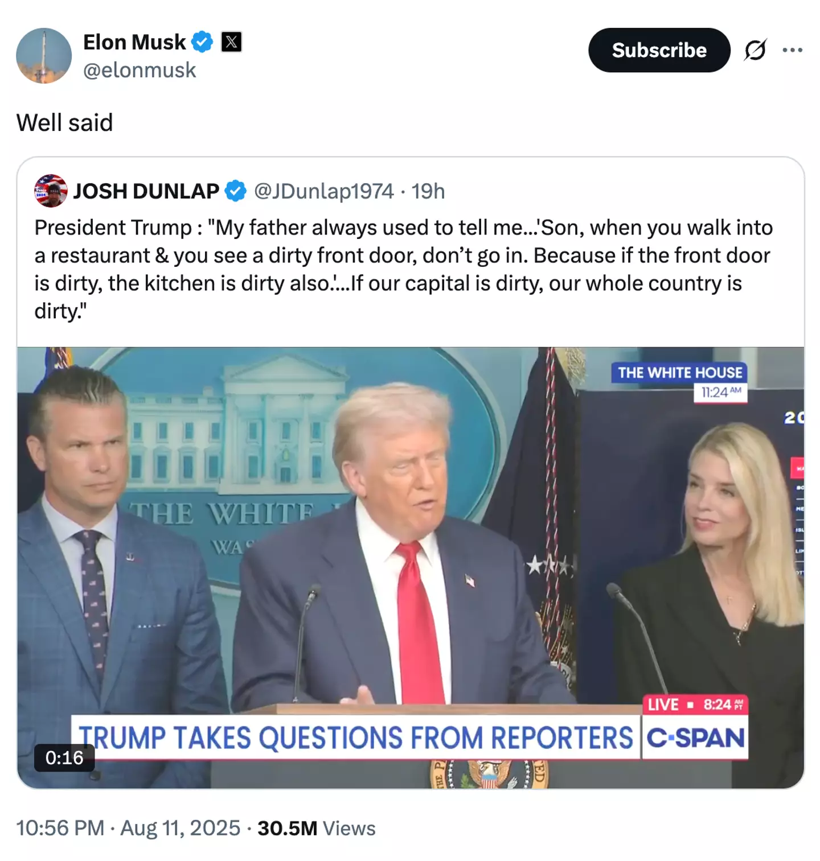Click the blue verified badge beside Elon Musk
The height and width of the screenshot is (861, 820).
202,42
